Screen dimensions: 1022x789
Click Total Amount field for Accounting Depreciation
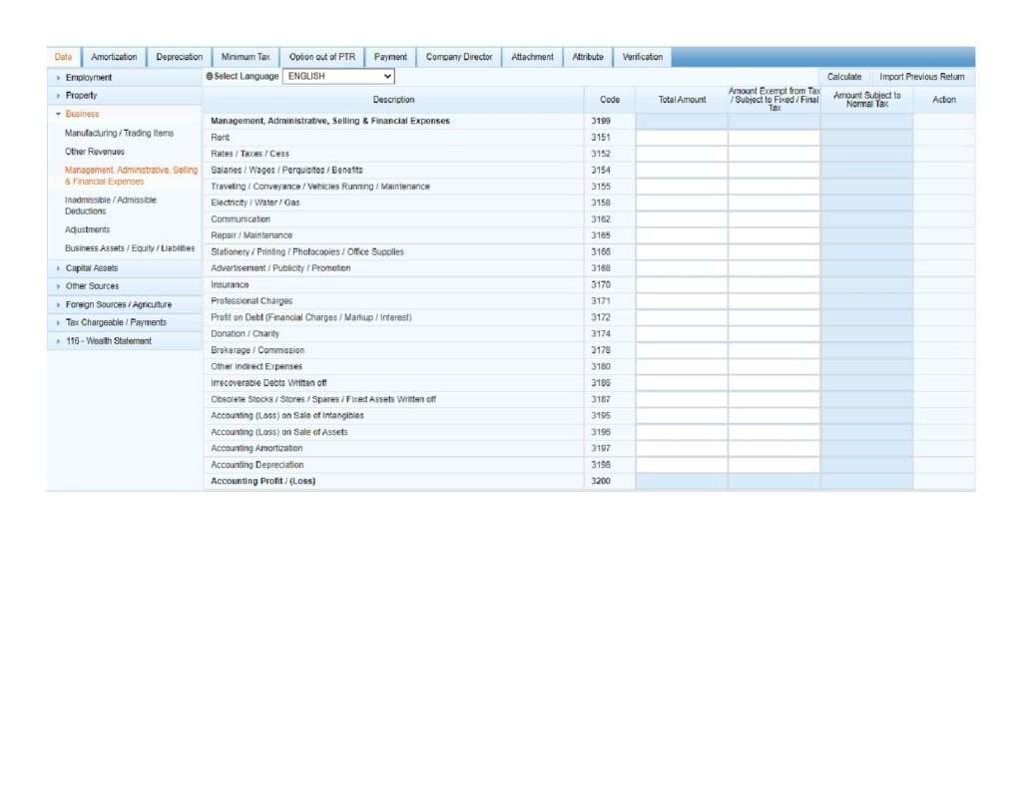[x=681, y=465]
